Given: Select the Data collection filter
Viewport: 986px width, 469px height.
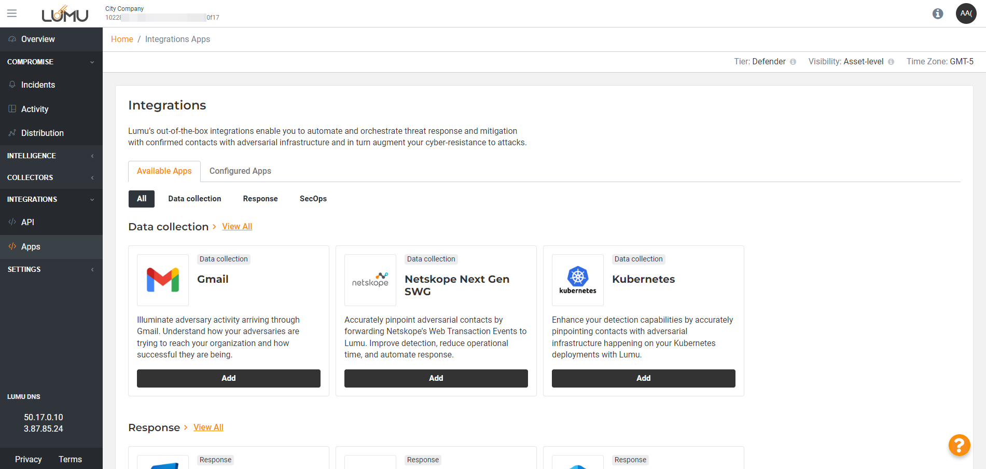Looking at the screenshot, I should pyautogui.click(x=195, y=199).
